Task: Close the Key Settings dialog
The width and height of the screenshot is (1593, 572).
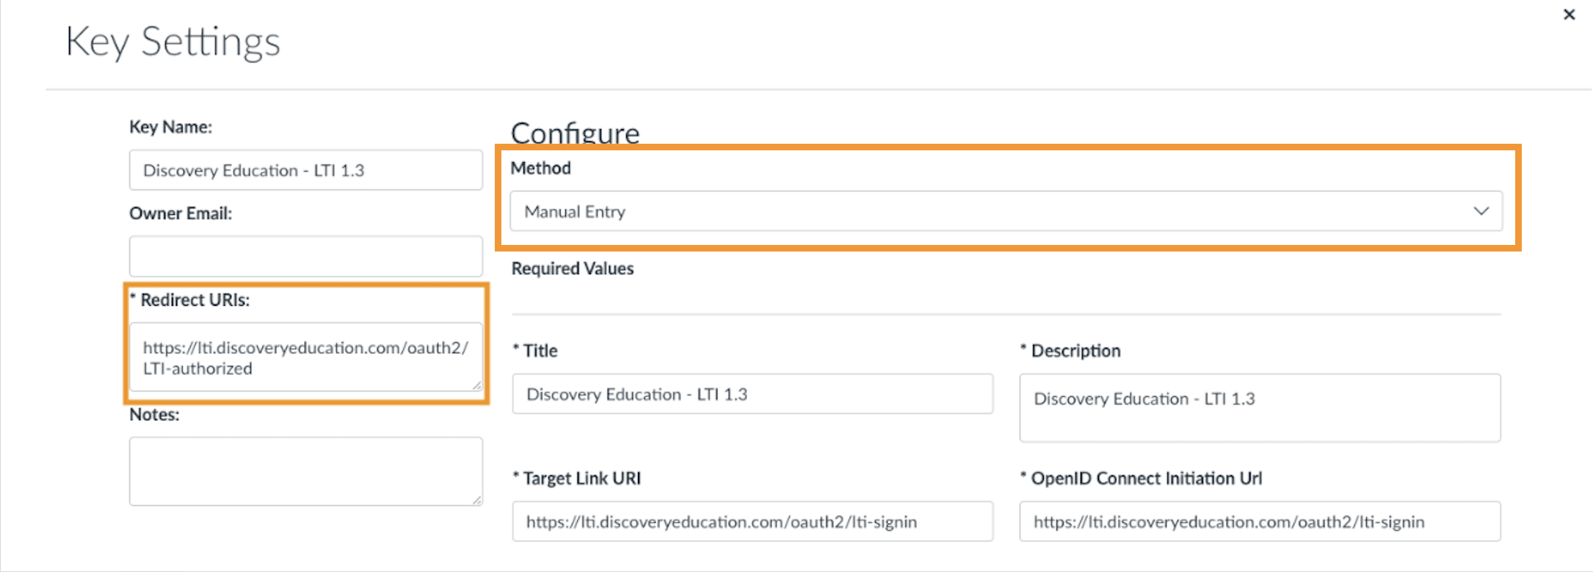Action: pyautogui.click(x=1569, y=14)
